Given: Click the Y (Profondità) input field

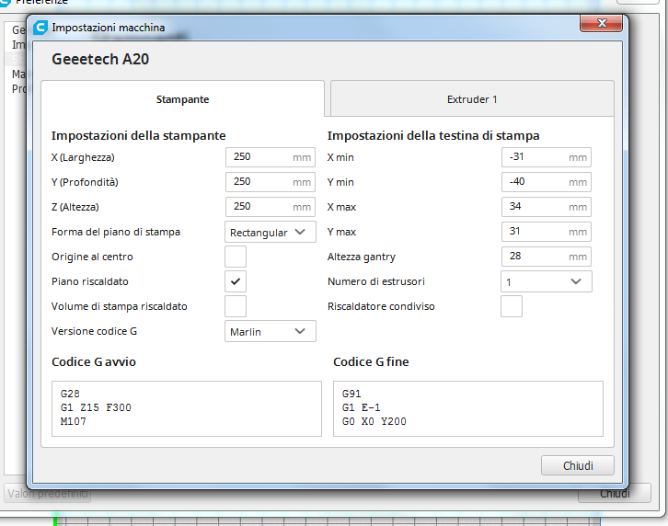Looking at the screenshot, I should (271, 182).
